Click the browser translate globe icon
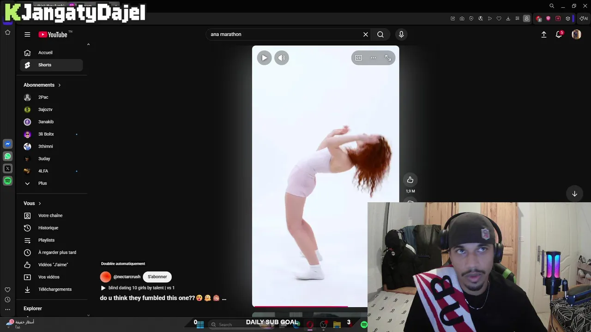 click(481, 18)
